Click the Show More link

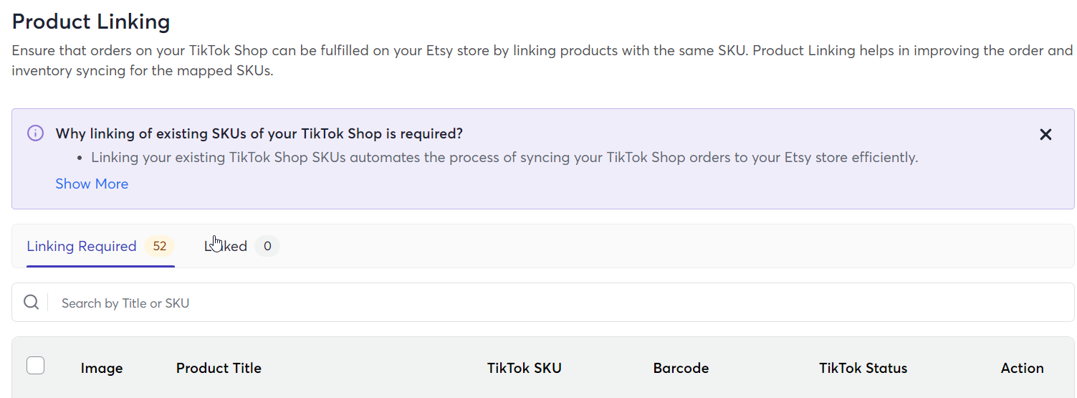coord(92,184)
